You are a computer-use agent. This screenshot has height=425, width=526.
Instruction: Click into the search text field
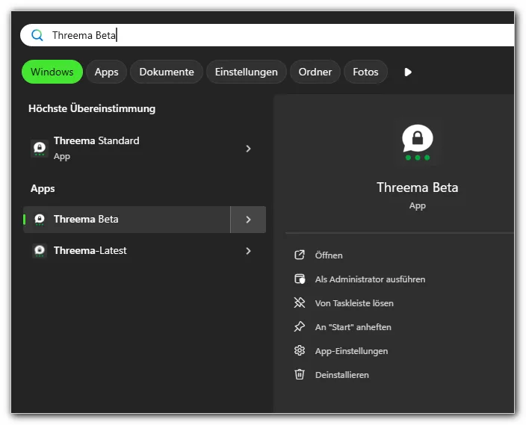click(284, 35)
